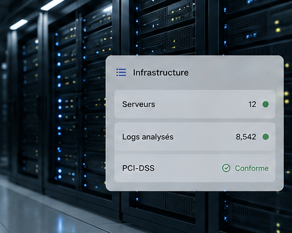The image size is (292, 233).
Task: Select the PCI-DSS label
Action: 138,168
